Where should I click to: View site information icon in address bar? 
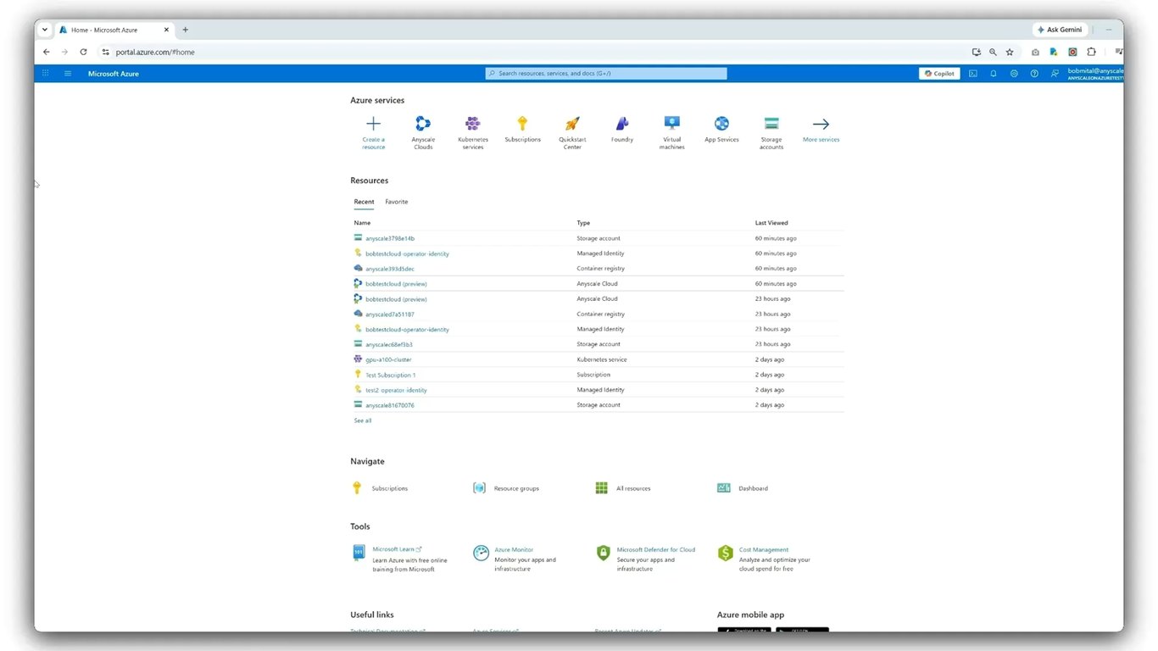point(105,52)
